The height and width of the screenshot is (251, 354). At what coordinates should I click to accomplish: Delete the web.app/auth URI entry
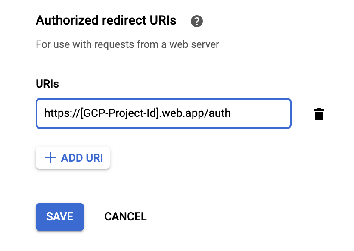[319, 114]
